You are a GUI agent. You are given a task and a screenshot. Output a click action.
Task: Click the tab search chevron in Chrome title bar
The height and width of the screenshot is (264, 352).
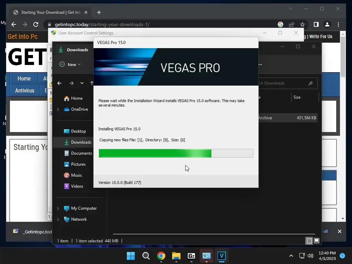[290, 9]
